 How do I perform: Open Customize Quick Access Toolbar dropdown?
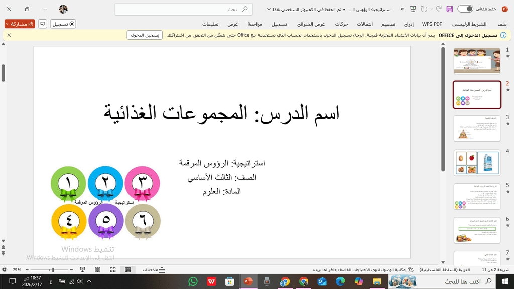402,9
